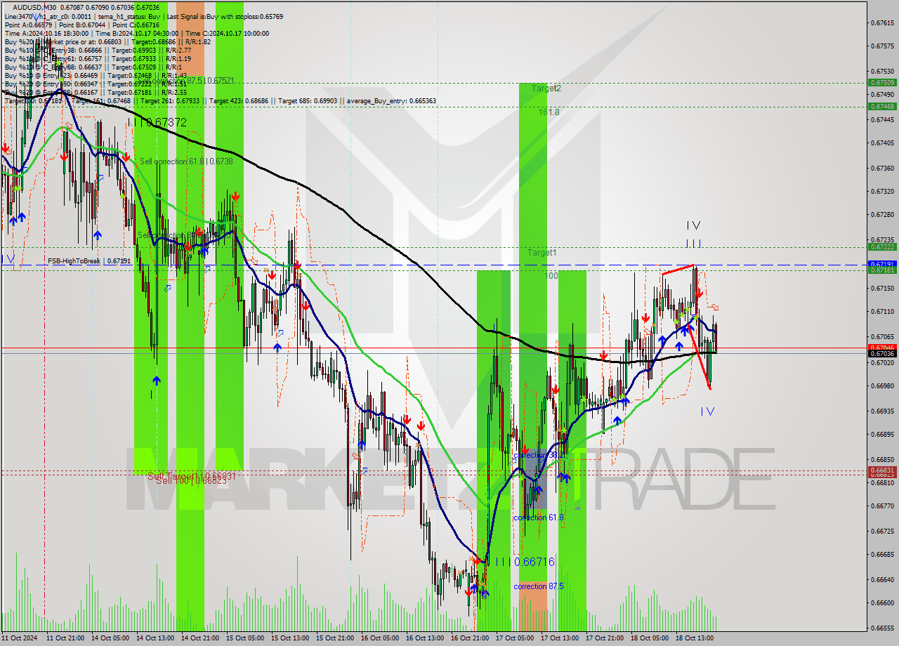Click the 'correction 87.5' blue label
Image resolution: width=899 pixels, height=646 pixels.
(x=539, y=586)
